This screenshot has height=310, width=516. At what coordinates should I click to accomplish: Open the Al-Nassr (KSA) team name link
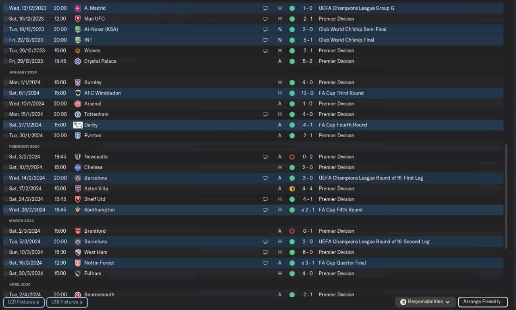pos(101,29)
